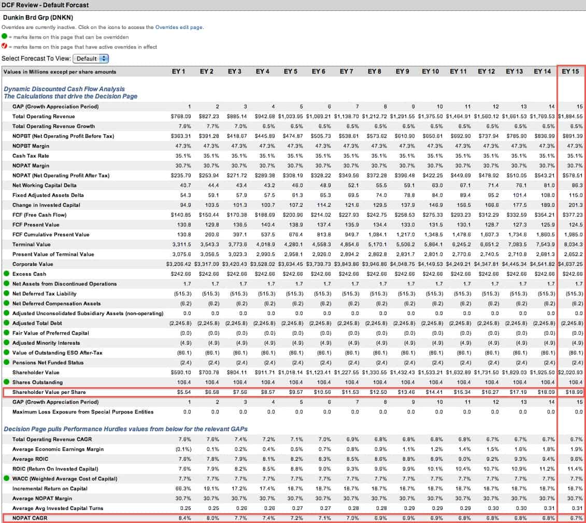
Task: Open the Pensions Net Funded Status override icon
Action: tap(6, 362)
